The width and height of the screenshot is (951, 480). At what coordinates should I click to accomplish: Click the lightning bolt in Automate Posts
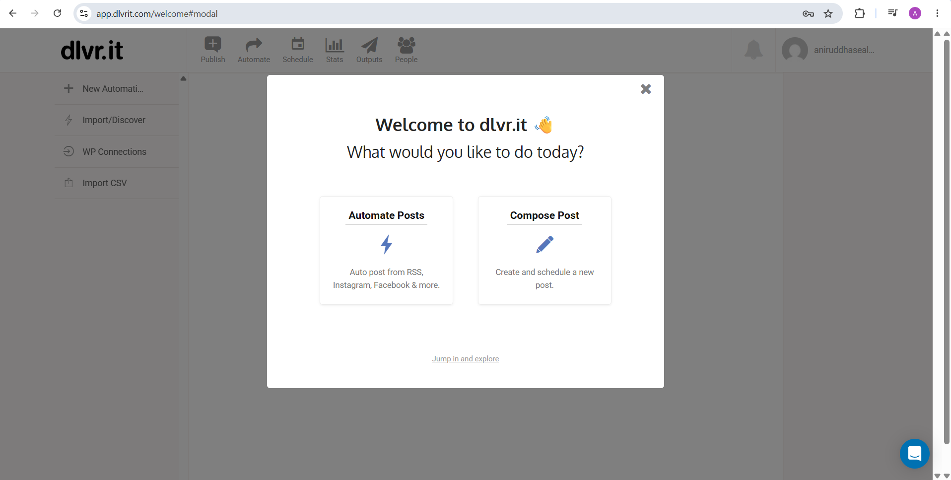pyautogui.click(x=387, y=244)
